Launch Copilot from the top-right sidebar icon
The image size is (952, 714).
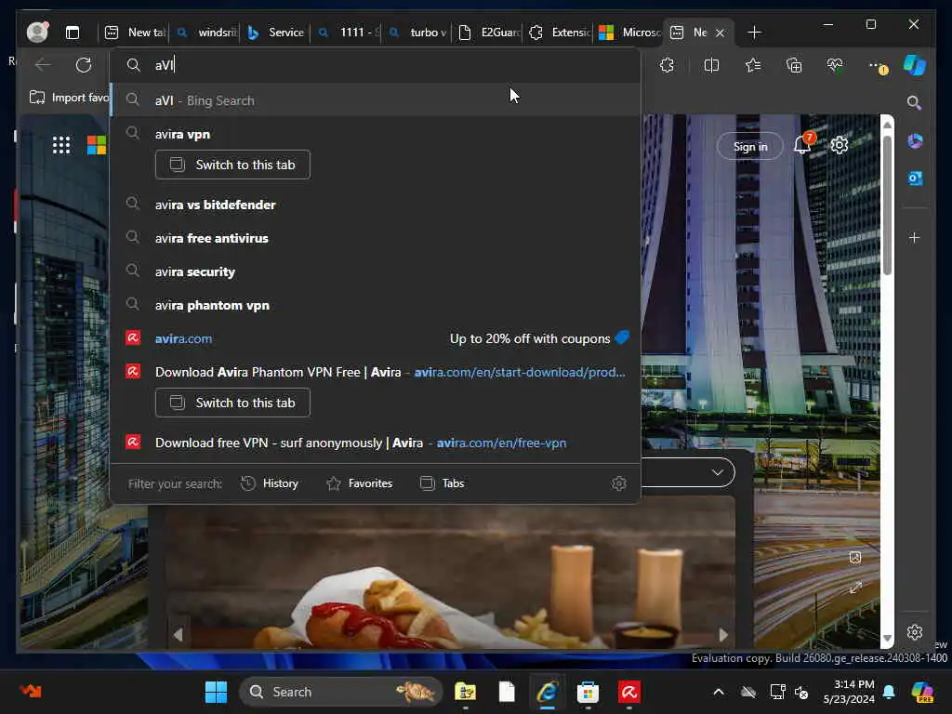pyautogui.click(x=915, y=65)
